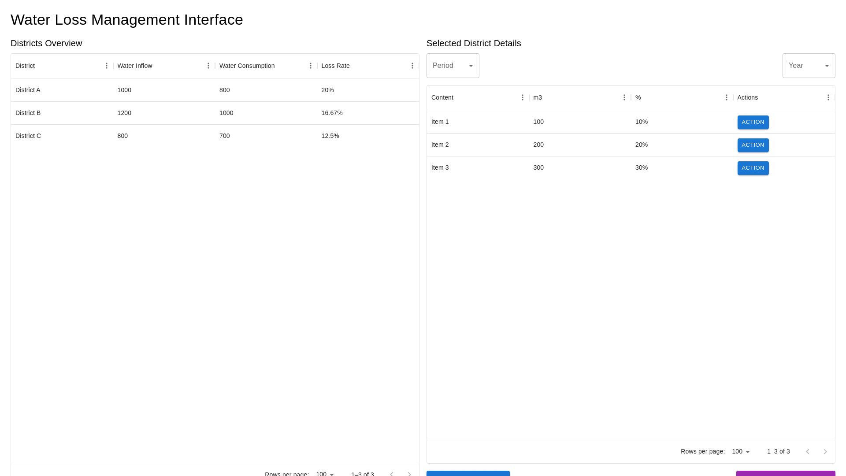Open percent column menu icon

tap(727, 97)
